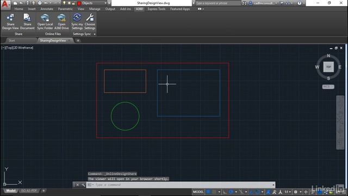348x196 pixels.
Task: Click the [Top] view control label
Action: click(10, 48)
